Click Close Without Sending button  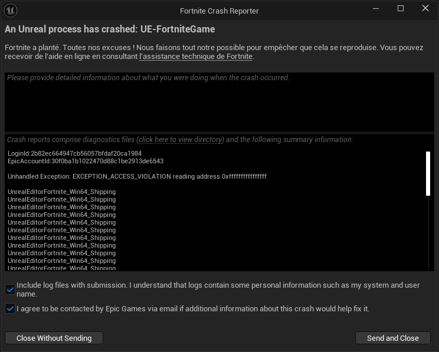(x=54, y=338)
